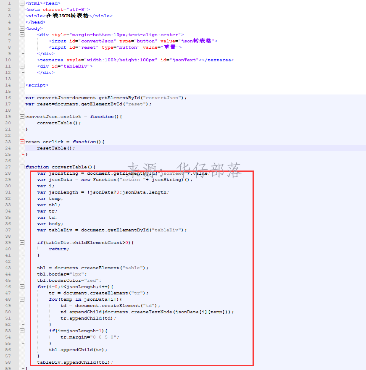Screen dimensions: 366x370
Task: Collapse the convertJson.onclick function fold
Action: coord(22,117)
